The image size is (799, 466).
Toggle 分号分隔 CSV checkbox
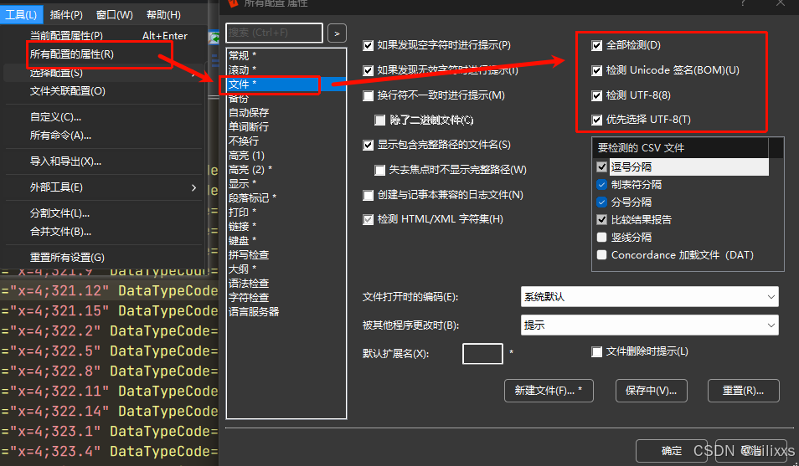click(602, 202)
